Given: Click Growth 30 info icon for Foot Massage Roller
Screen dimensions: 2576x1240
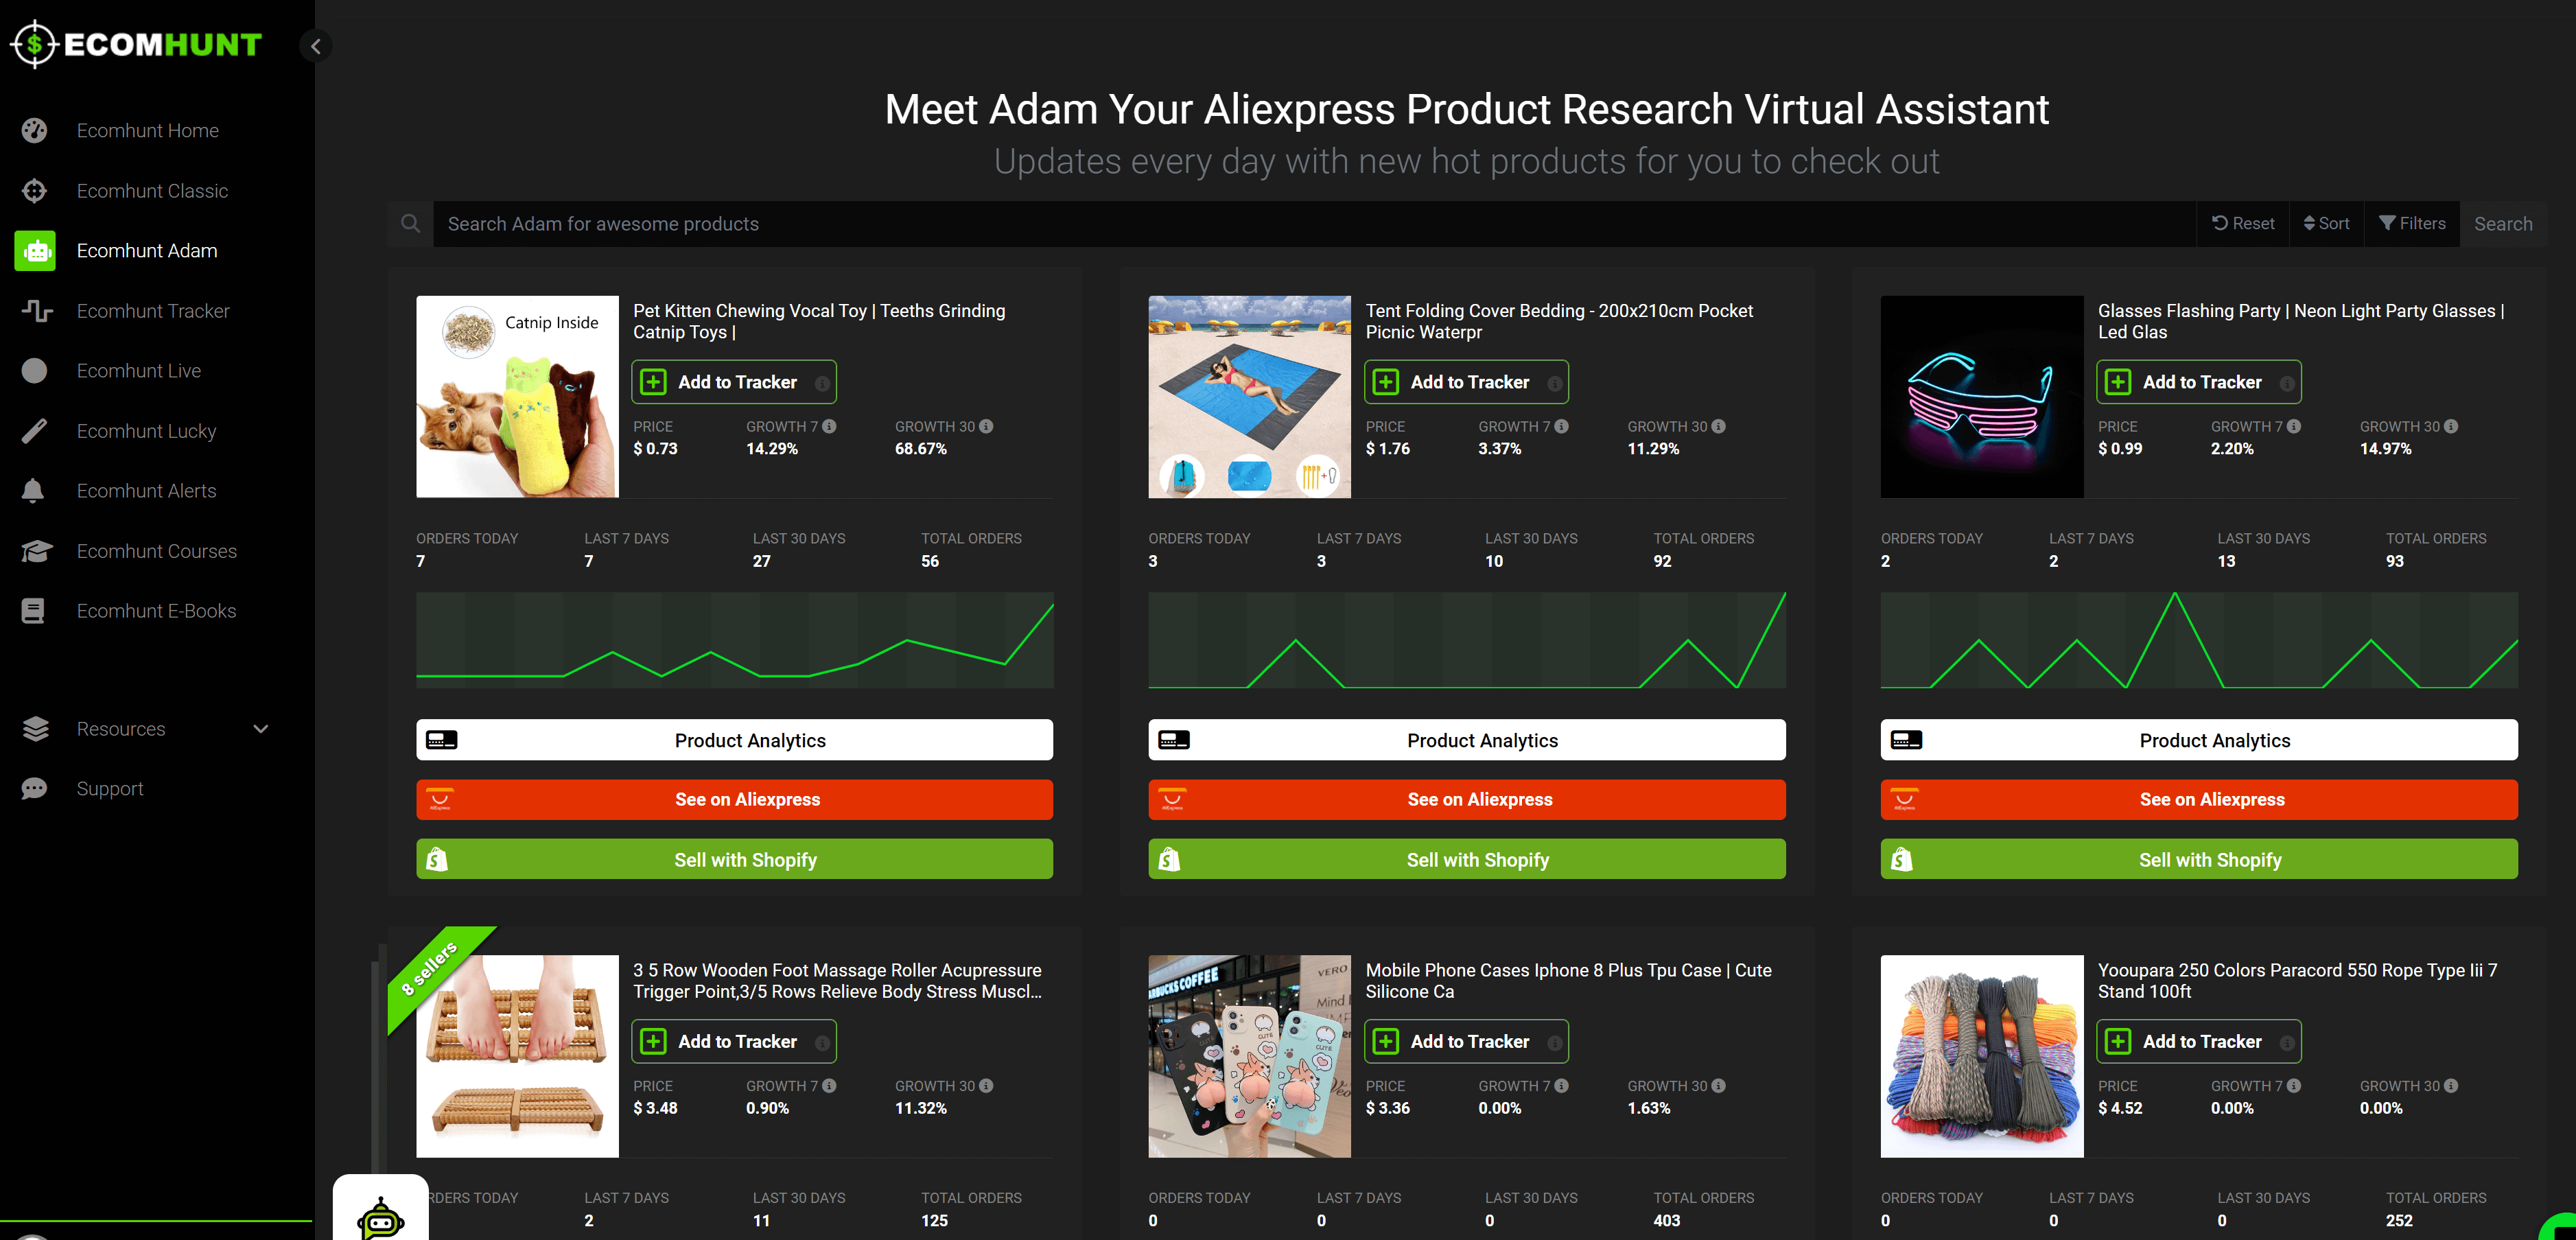Looking at the screenshot, I should [986, 1086].
